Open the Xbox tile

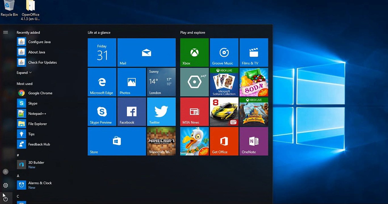(194, 52)
